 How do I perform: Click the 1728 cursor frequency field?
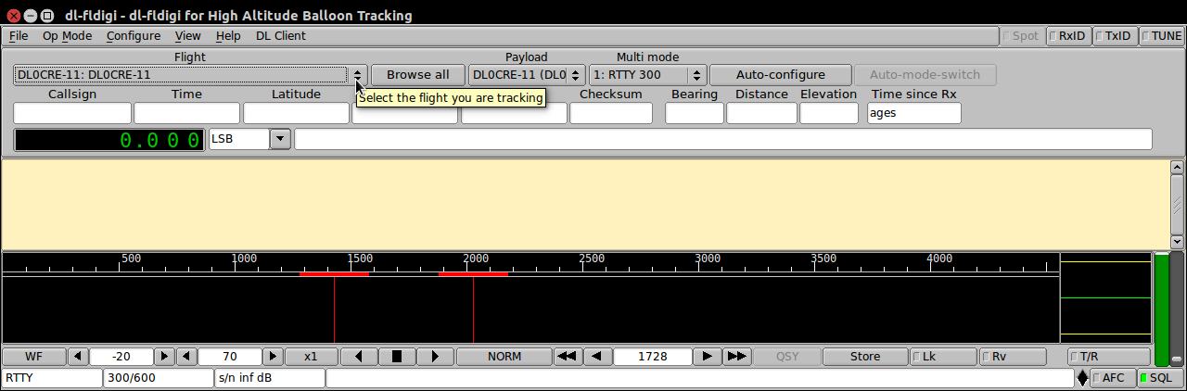point(653,356)
